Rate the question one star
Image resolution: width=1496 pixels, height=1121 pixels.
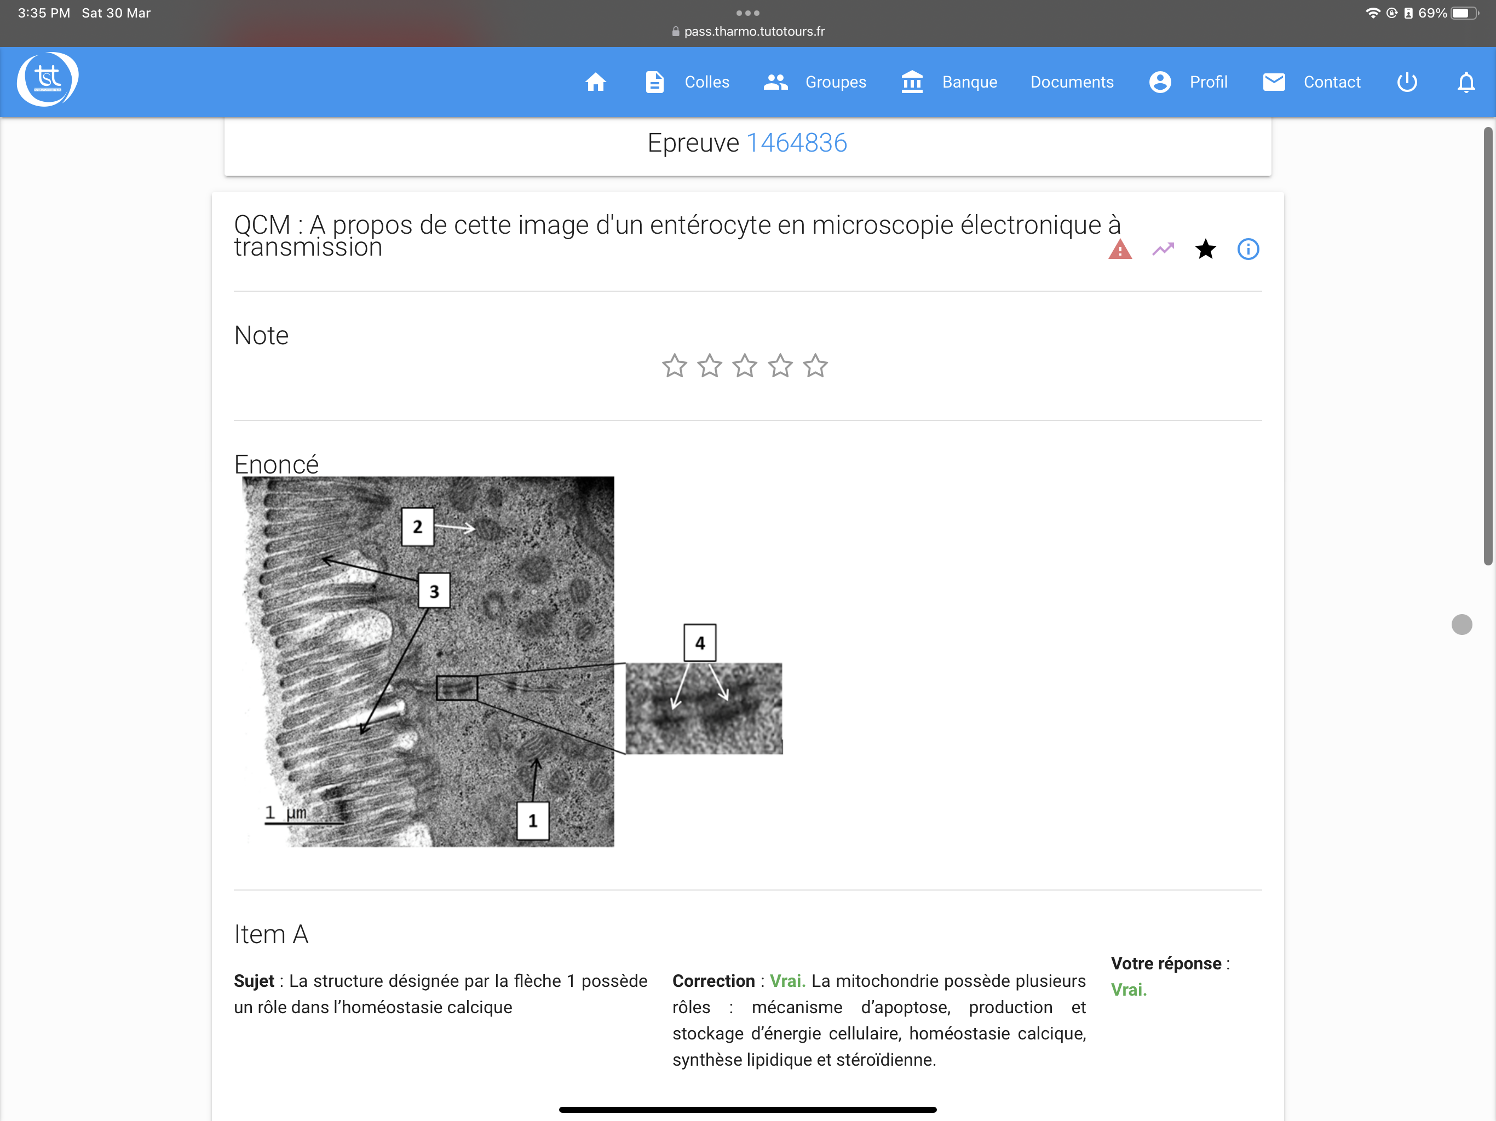[674, 366]
